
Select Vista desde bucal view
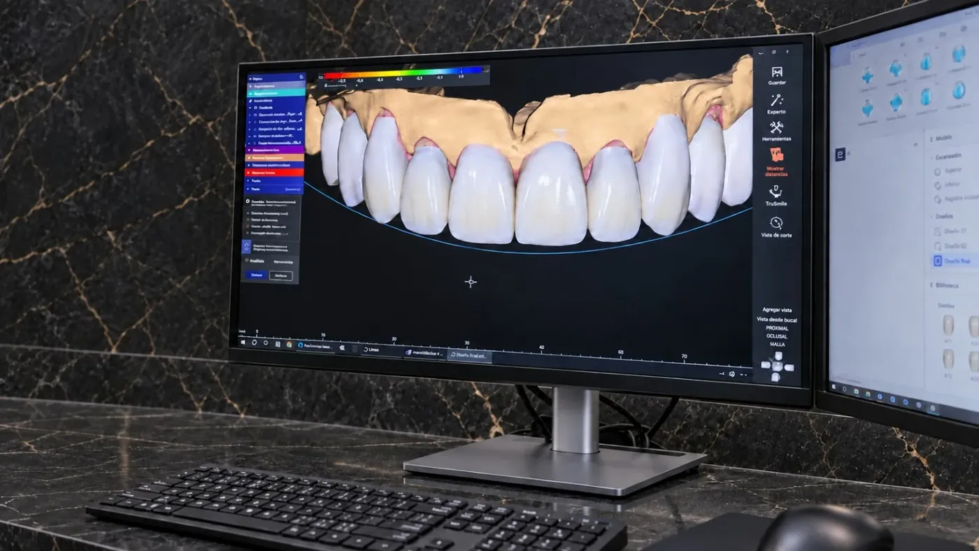pyautogui.click(x=777, y=320)
